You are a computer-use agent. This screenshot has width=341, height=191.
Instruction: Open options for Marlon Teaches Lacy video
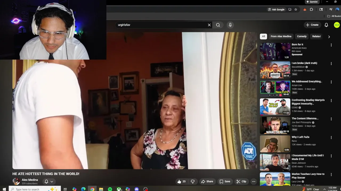pyautogui.click(x=331, y=175)
